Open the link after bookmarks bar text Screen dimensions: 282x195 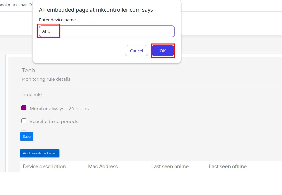coord(31,5)
